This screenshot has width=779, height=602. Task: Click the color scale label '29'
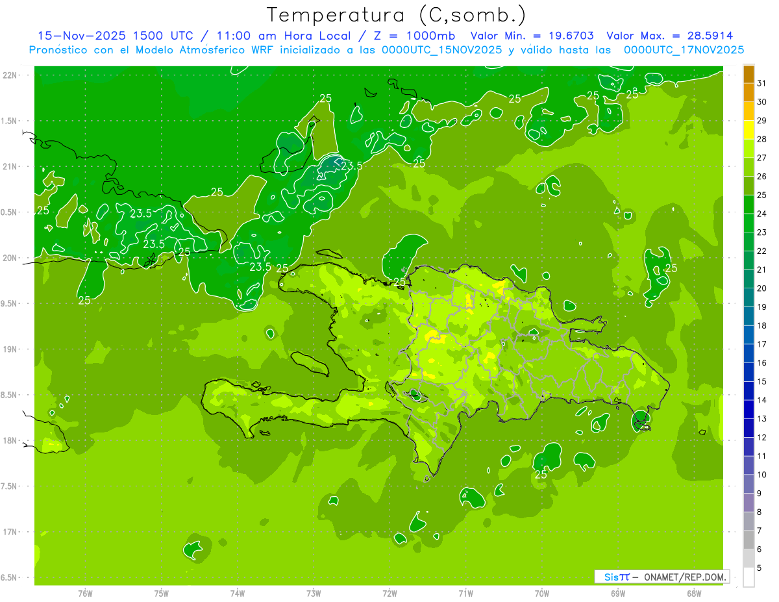[762, 120]
